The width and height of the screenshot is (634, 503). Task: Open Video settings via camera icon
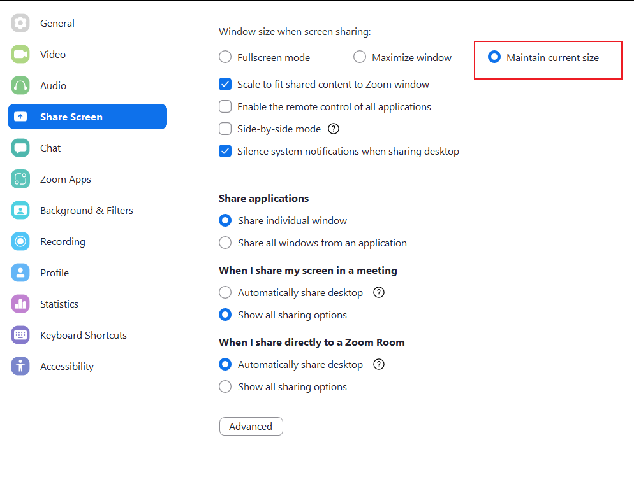coord(20,55)
